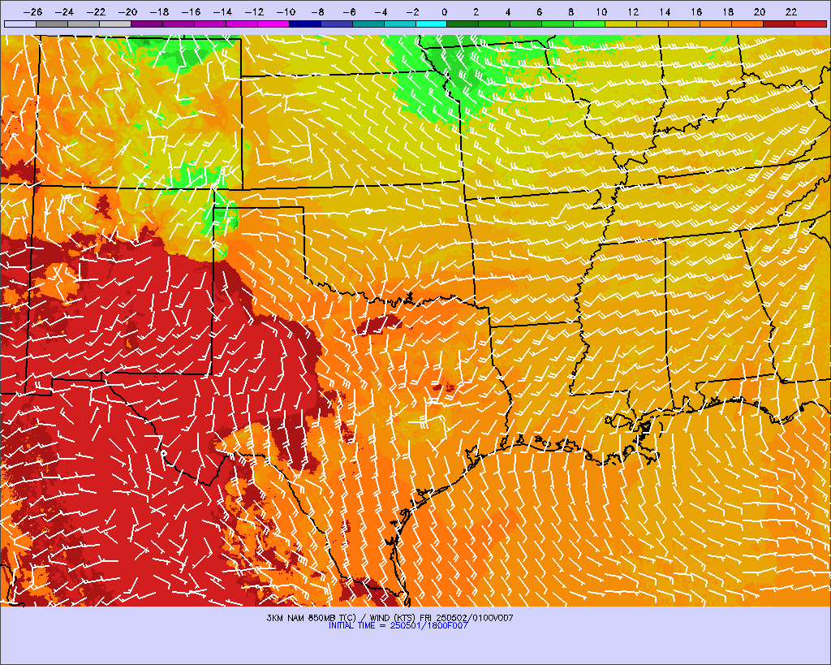Click the green swatch between 4 and 6

526,24
